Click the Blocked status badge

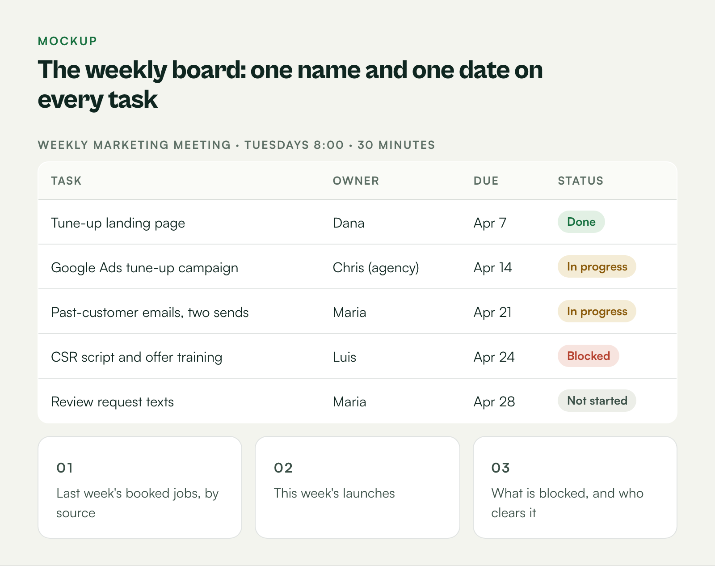[588, 356]
